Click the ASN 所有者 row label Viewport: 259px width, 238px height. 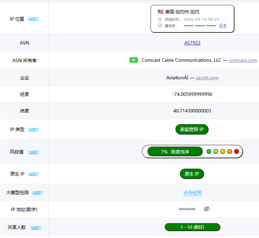tap(25, 60)
